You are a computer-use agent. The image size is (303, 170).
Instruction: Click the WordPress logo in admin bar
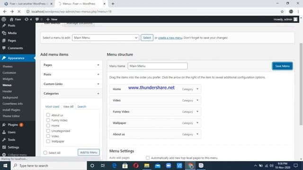point(4,19)
